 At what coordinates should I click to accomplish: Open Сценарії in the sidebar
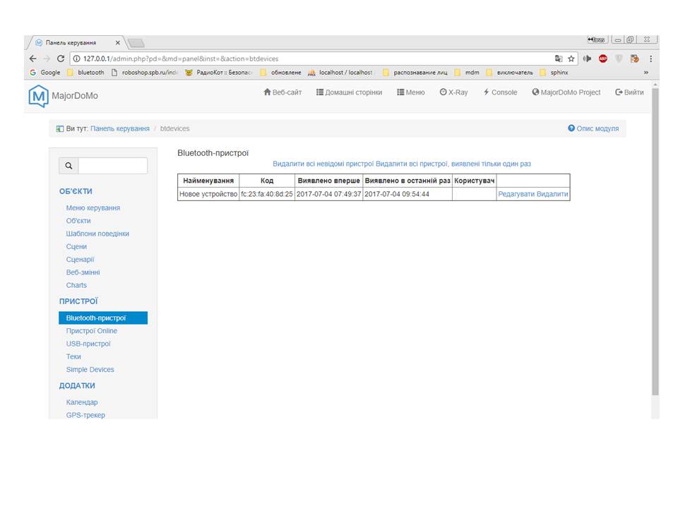80,260
